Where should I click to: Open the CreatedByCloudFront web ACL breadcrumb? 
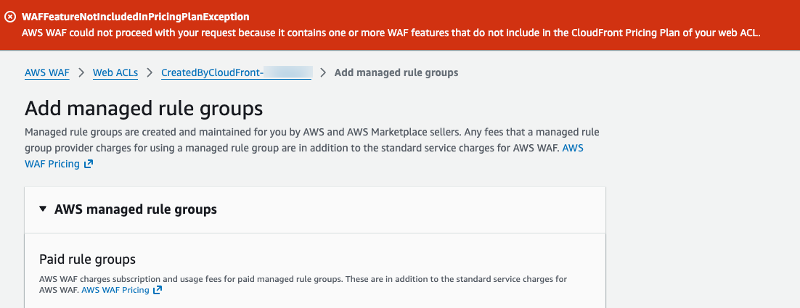tap(235, 72)
